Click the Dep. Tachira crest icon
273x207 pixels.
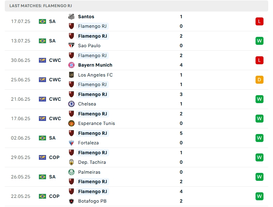[x=71, y=162]
